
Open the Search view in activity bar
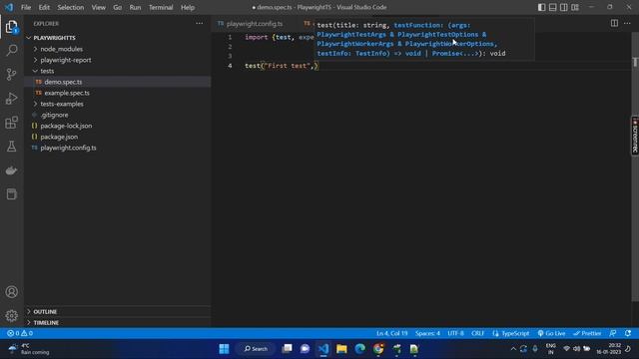click(11, 51)
